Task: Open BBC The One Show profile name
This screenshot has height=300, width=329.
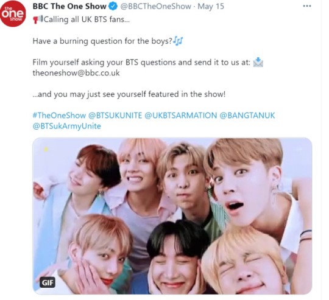Action: pyautogui.click(x=69, y=7)
